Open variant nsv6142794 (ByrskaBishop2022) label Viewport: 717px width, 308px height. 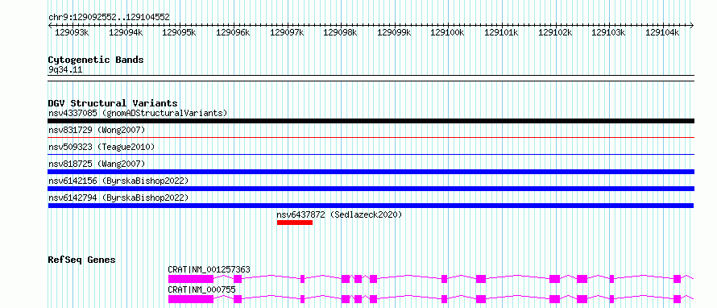tap(118, 198)
